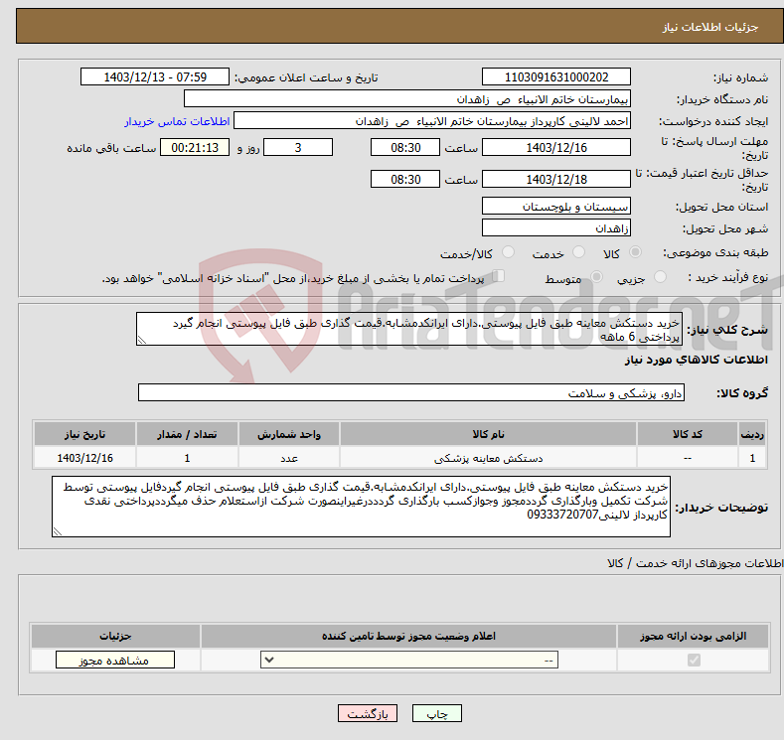Click the remaining time 00:21:13 field
784x740 pixels.
pyautogui.click(x=195, y=148)
